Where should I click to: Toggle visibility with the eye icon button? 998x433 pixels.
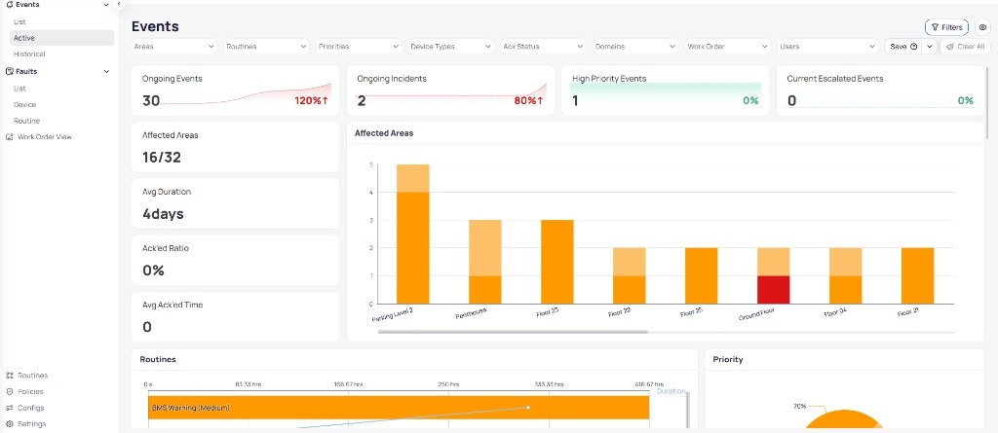tap(982, 27)
